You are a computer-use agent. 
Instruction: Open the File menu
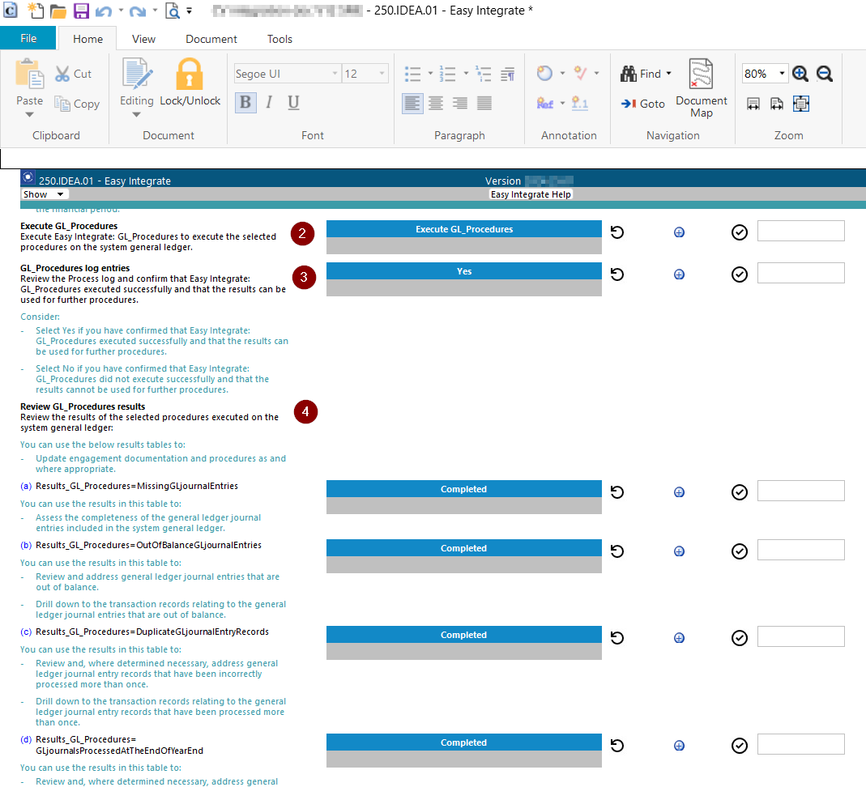tap(28, 39)
